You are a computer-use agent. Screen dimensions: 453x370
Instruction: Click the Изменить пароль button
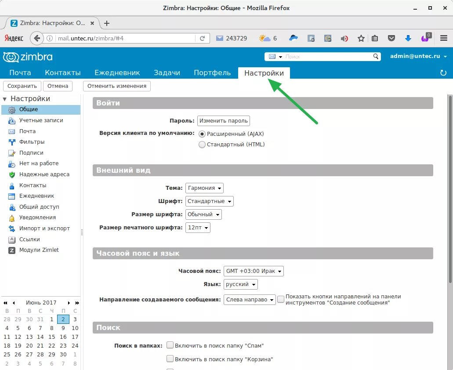[224, 121]
